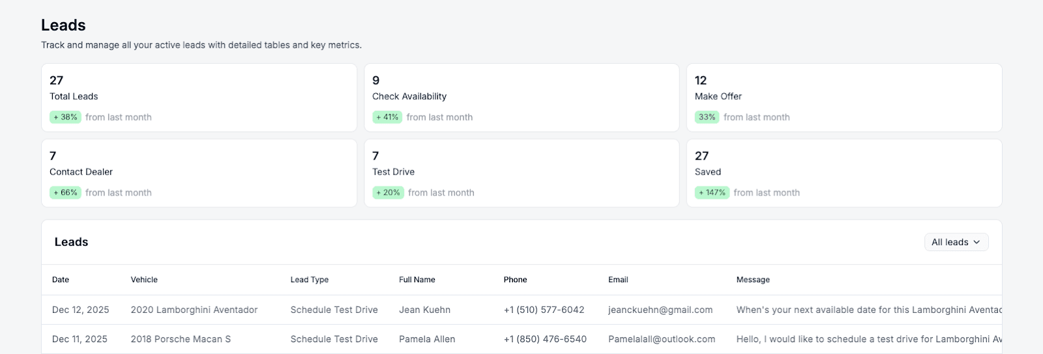Click the jeanckuehn@gmail.com email address
The image size is (1043, 354).
click(660, 310)
